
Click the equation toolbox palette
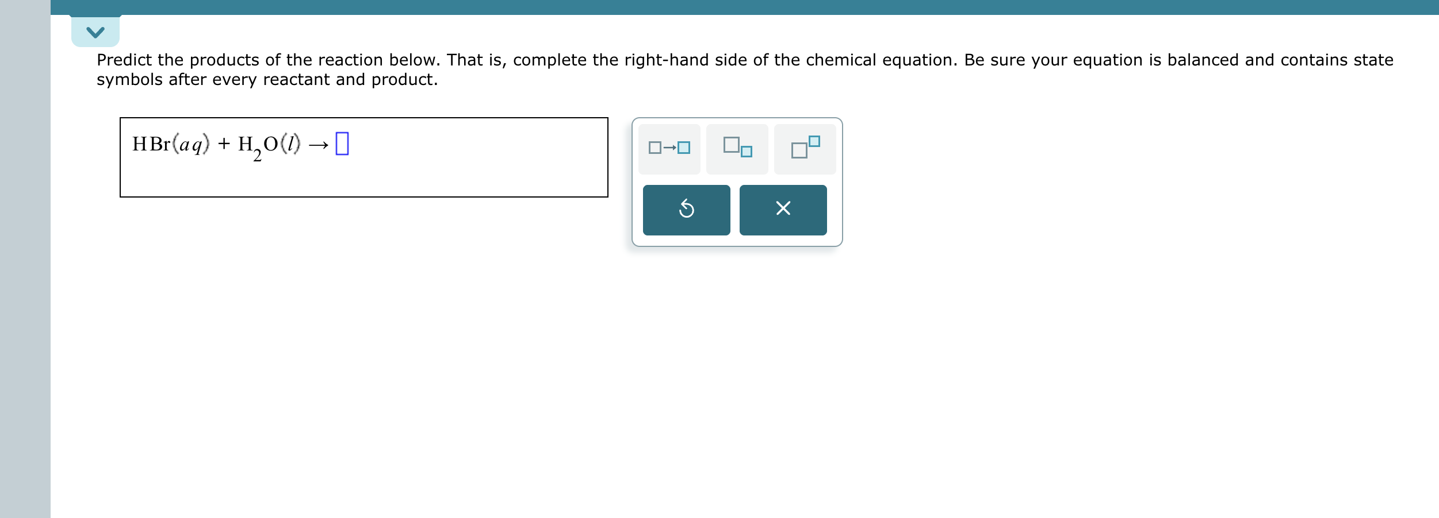[x=736, y=181]
